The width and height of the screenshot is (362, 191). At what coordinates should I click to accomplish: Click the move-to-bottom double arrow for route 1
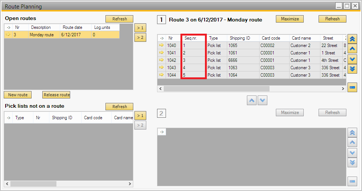coord(352,68)
